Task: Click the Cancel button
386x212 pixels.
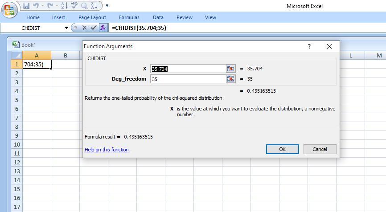Action: click(x=320, y=149)
